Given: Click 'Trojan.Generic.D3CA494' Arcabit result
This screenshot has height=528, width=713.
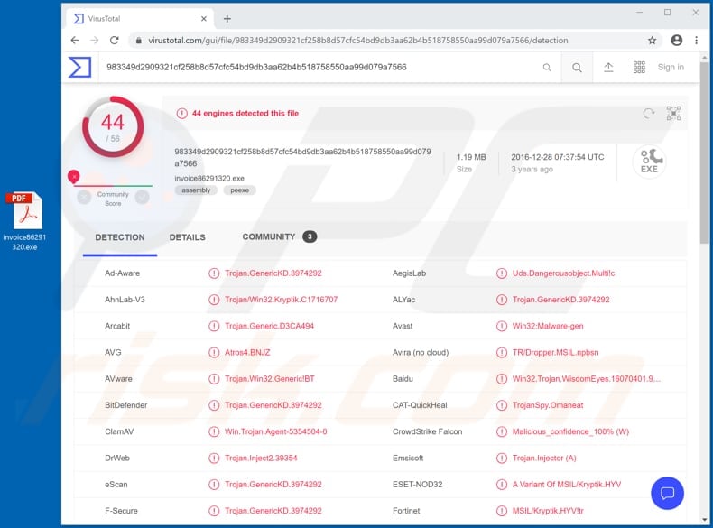Looking at the screenshot, I should pyautogui.click(x=269, y=326).
